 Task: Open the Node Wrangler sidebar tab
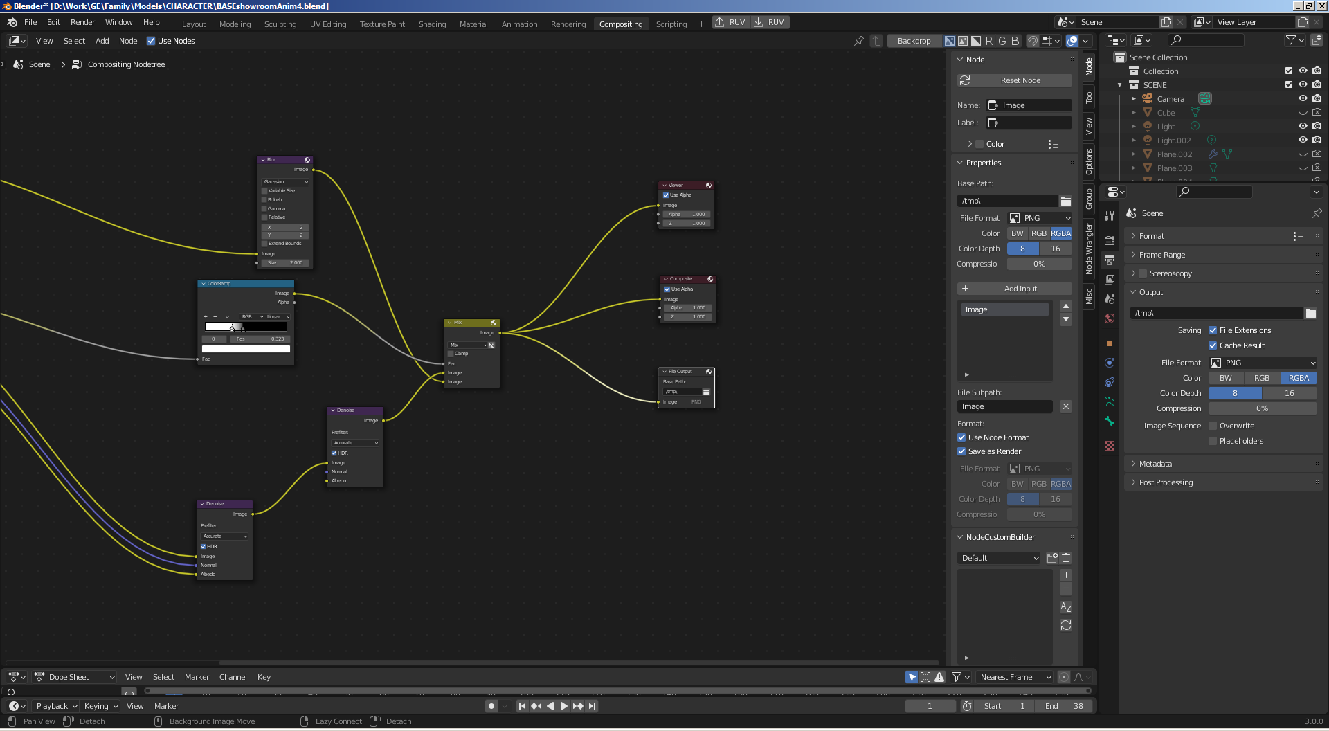[1089, 249]
